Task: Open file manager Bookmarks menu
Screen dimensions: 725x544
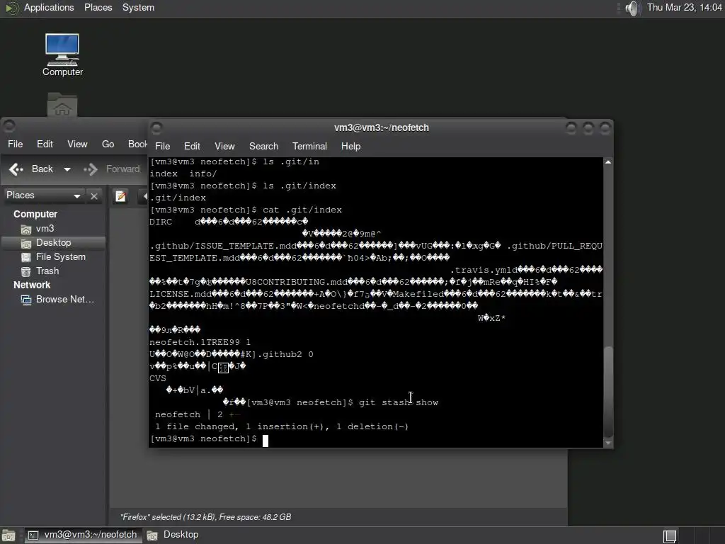Action: (x=137, y=144)
